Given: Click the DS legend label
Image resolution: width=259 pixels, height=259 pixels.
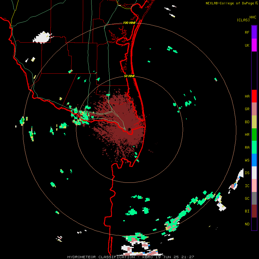Looking at the screenshot, I should pos(247,173).
